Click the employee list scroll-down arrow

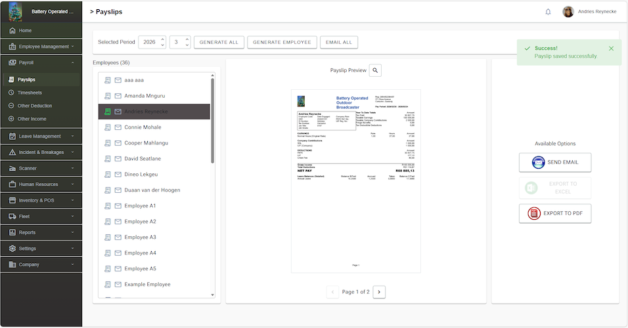click(x=212, y=295)
